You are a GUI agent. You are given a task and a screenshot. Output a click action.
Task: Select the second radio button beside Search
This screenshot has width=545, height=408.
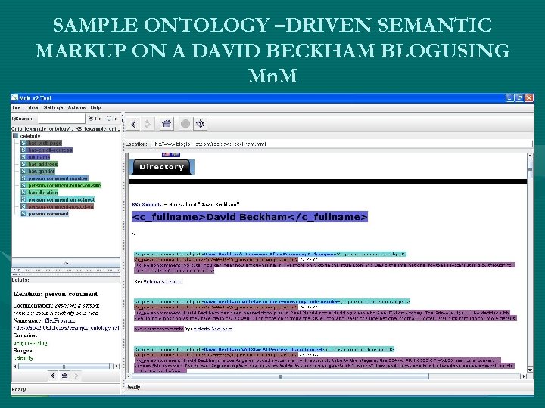point(109,119)
